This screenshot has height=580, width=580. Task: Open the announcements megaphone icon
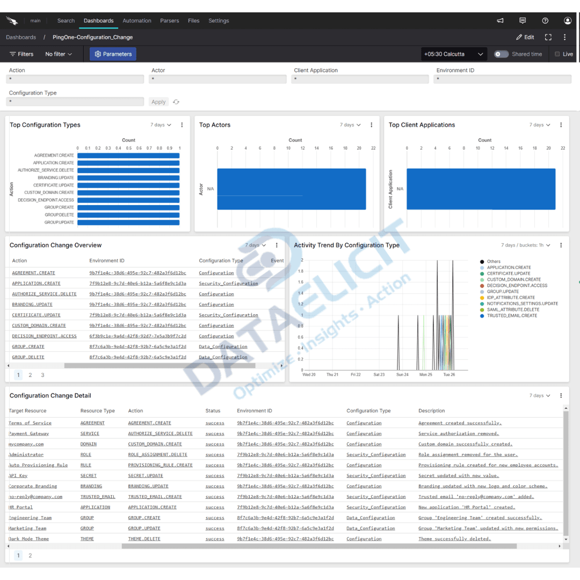pyautogui.click(x=499, y=20)
